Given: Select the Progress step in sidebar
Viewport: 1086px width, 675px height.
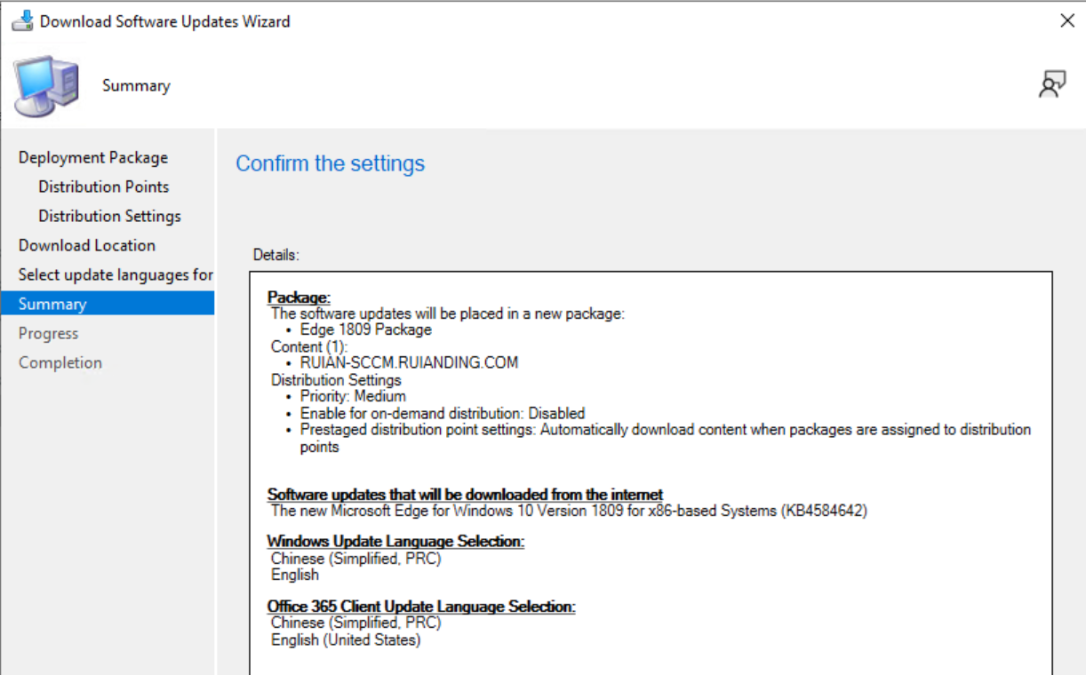Looking at the screenshot, I should tap(49, 333).
